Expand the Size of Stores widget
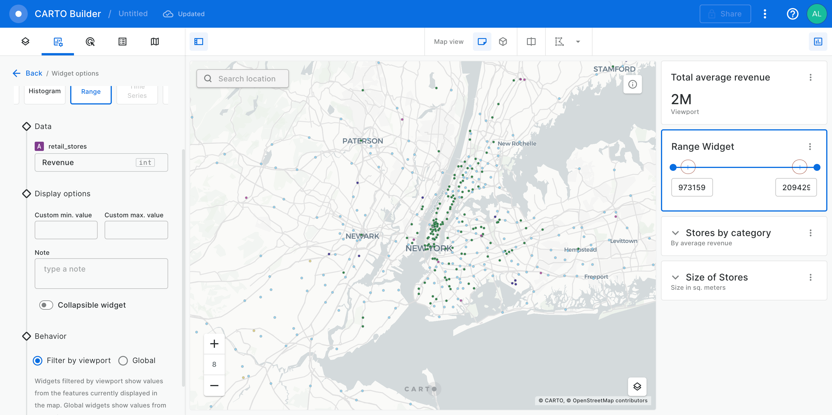832x415 pixels. coord(675,278)
